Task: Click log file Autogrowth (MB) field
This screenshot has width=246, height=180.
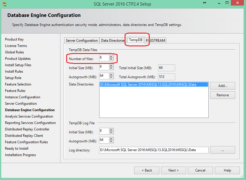Action: point(104,140)
